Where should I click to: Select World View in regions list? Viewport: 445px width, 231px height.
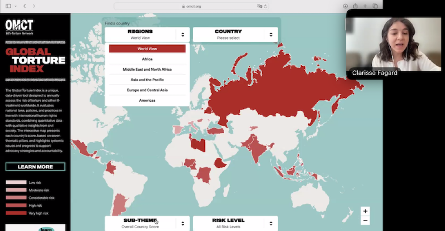[x=147, y=49]
